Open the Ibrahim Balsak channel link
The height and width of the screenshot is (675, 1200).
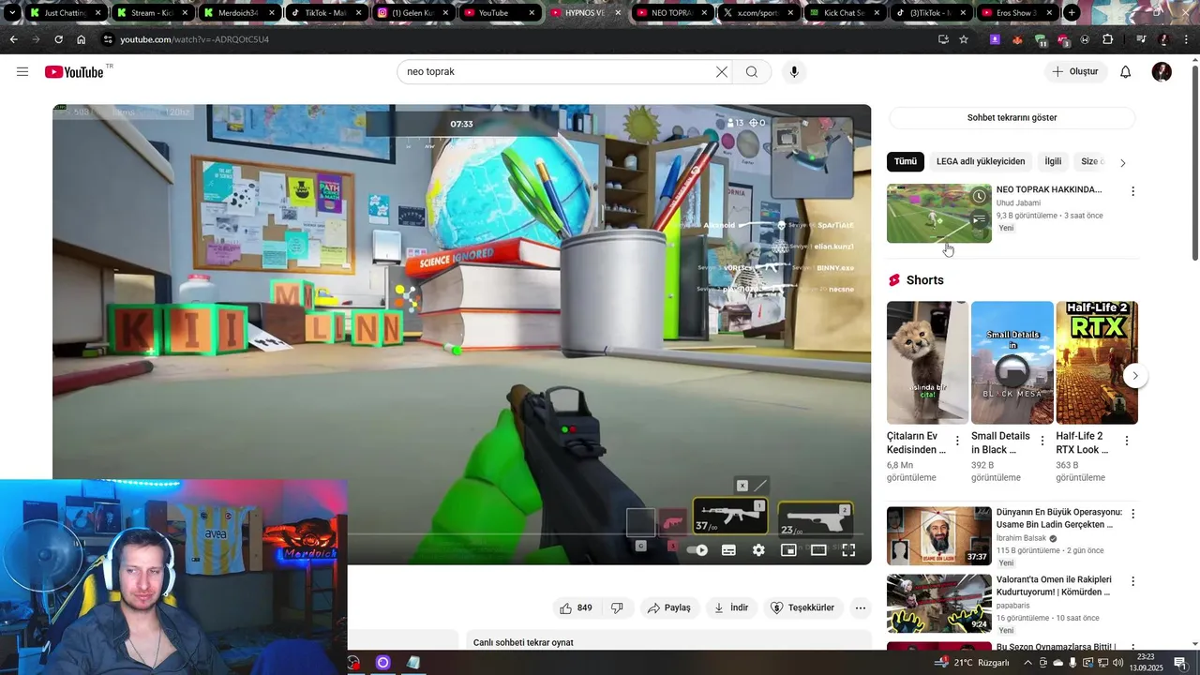coord(1022,538)
